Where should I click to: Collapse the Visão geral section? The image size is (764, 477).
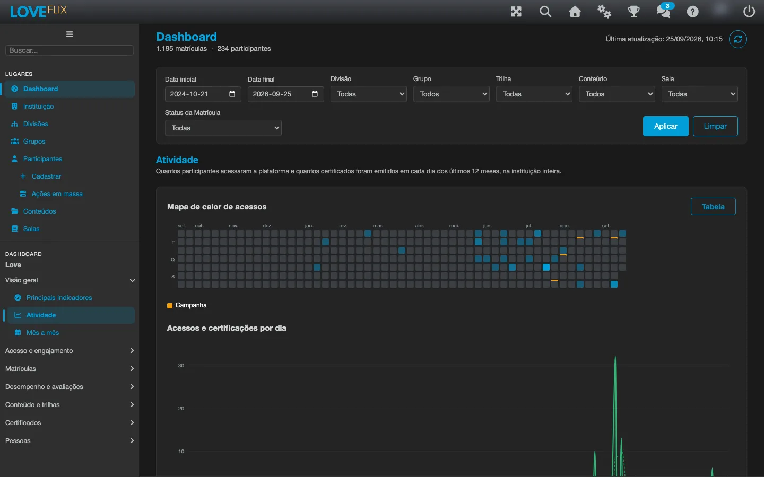click(x=70, y=280)
